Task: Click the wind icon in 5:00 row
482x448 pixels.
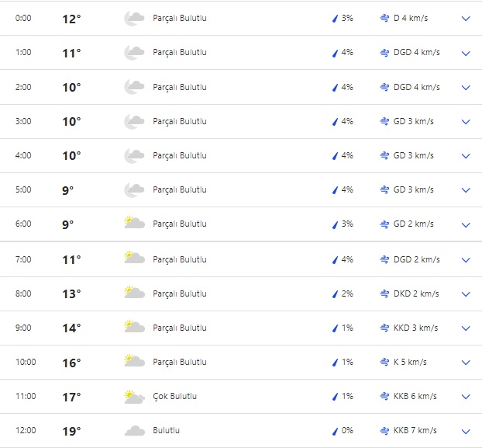Action: (x=384, y=190)
